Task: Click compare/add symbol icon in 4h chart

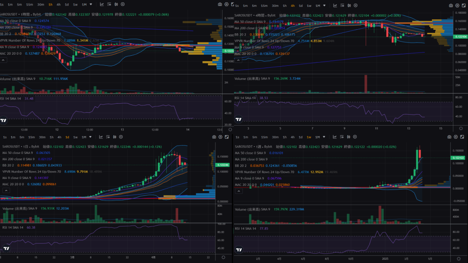Action: pos(356,5)
